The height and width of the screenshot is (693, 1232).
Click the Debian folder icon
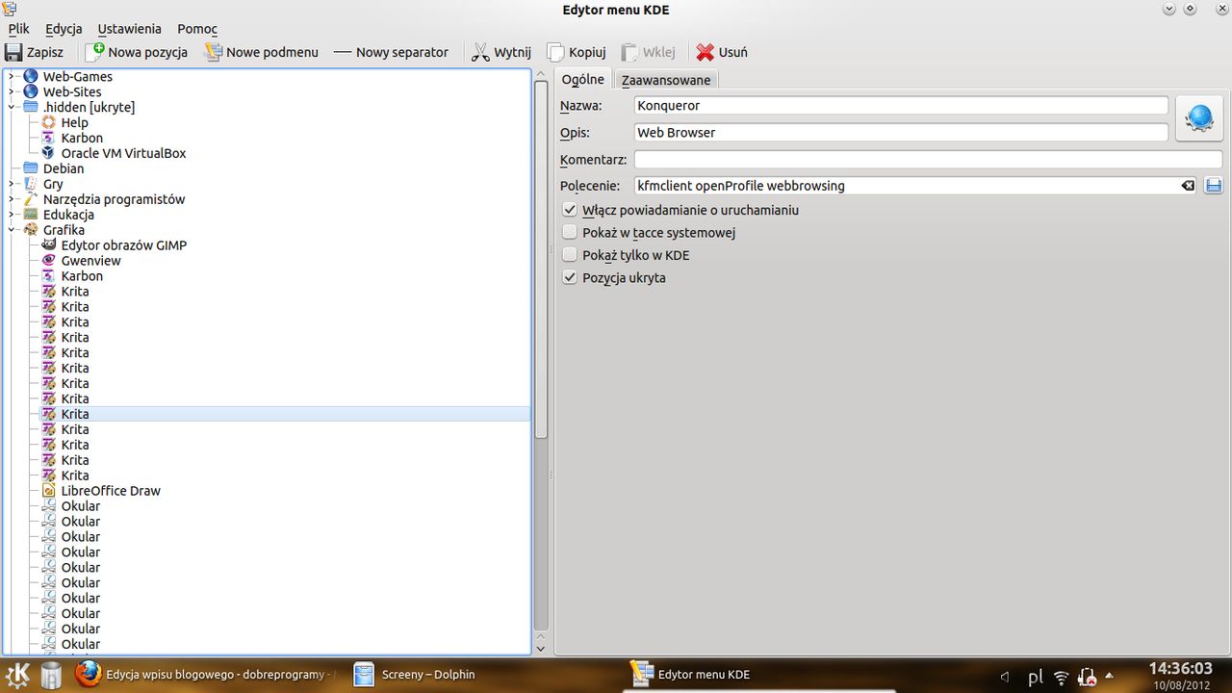click(x=31, y=168)
